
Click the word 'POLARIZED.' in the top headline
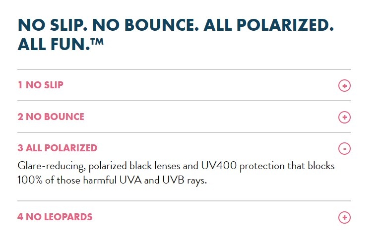(285, 25)
